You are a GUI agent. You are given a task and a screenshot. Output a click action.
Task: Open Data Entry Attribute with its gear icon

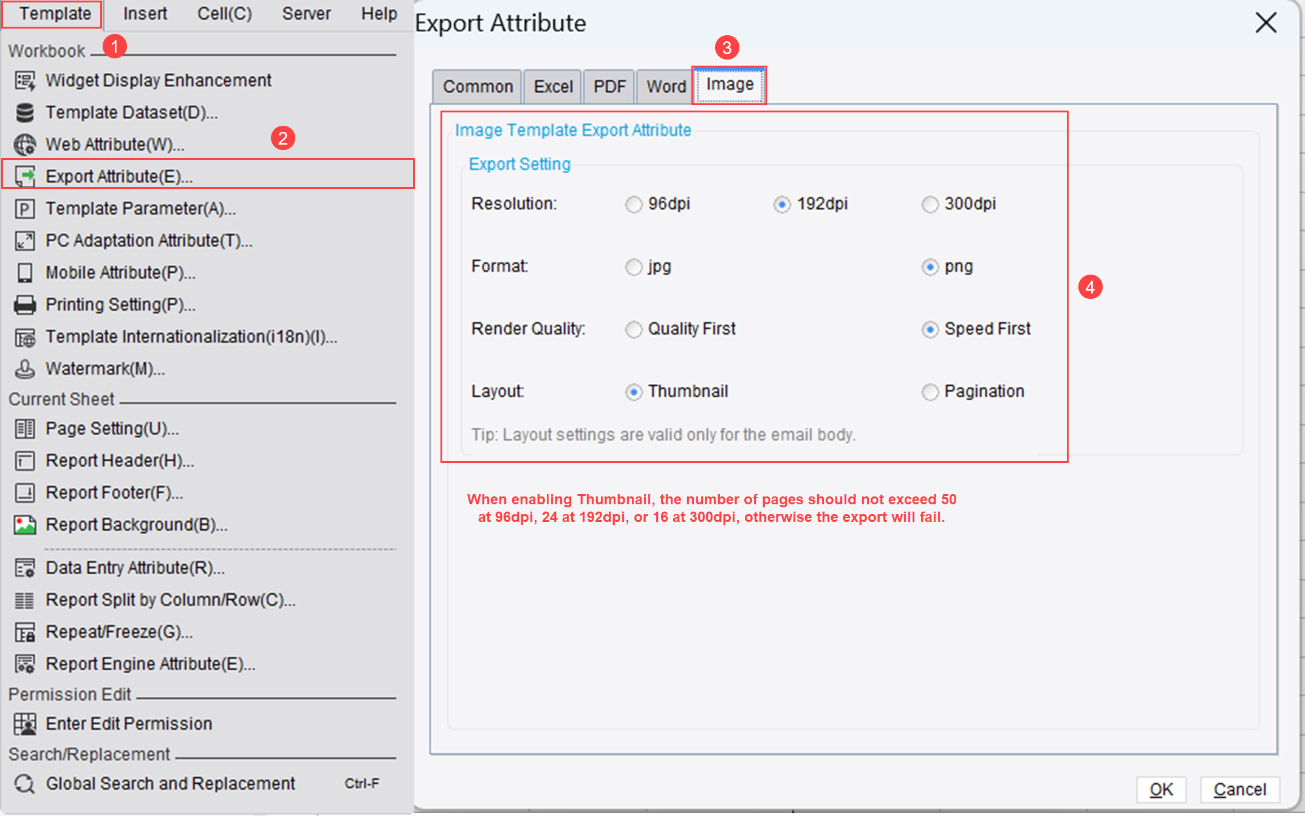24,567
